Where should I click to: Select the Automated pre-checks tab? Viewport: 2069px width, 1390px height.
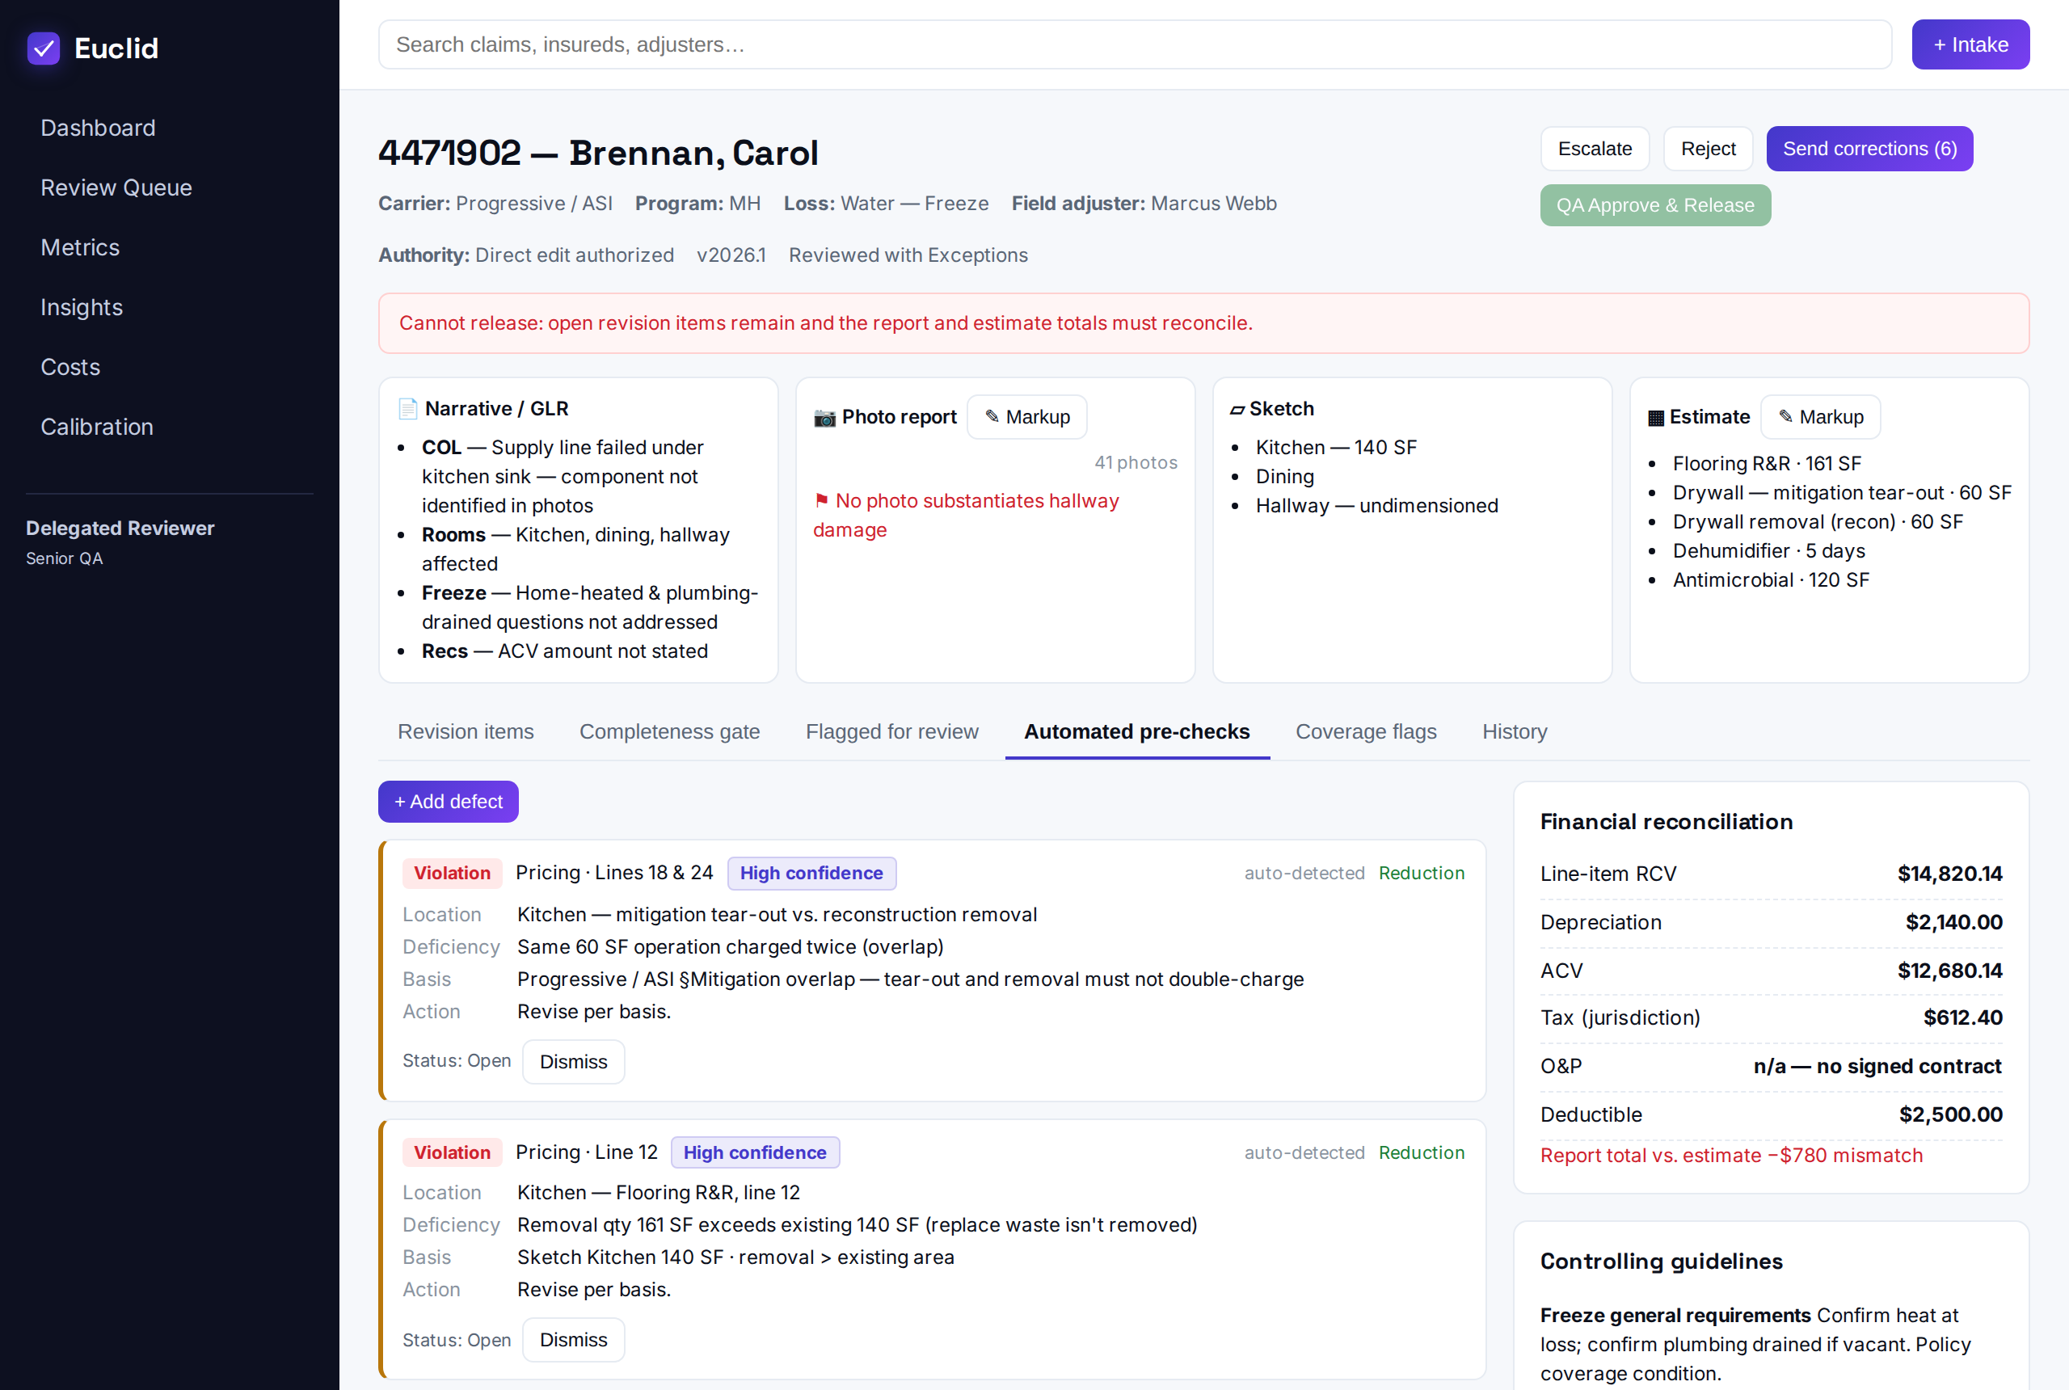[x=1136, y=731]
